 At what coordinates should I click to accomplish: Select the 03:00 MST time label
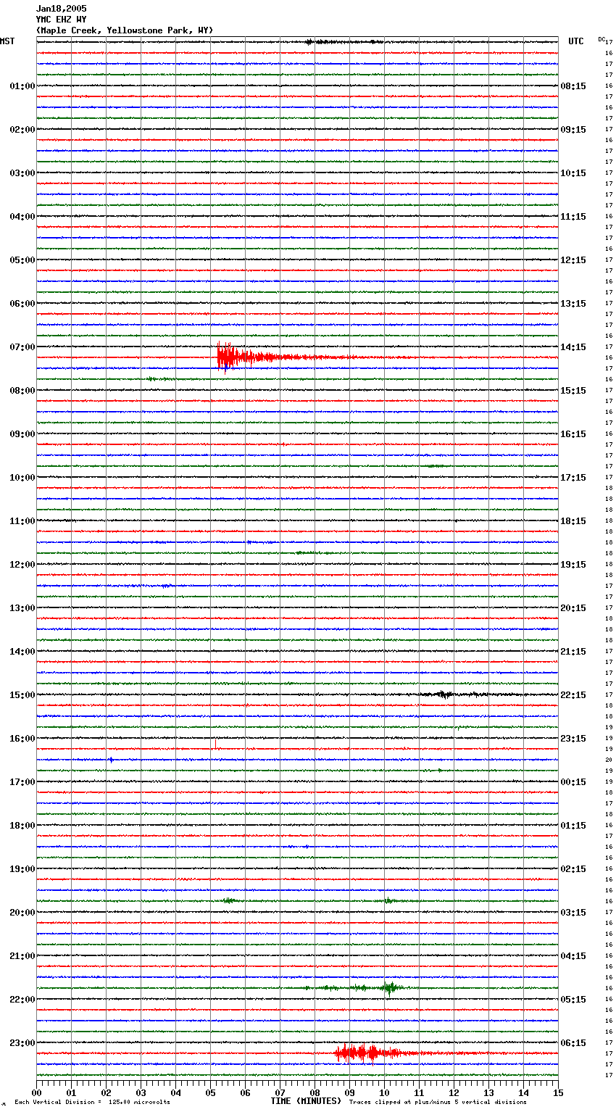point(22,173)
